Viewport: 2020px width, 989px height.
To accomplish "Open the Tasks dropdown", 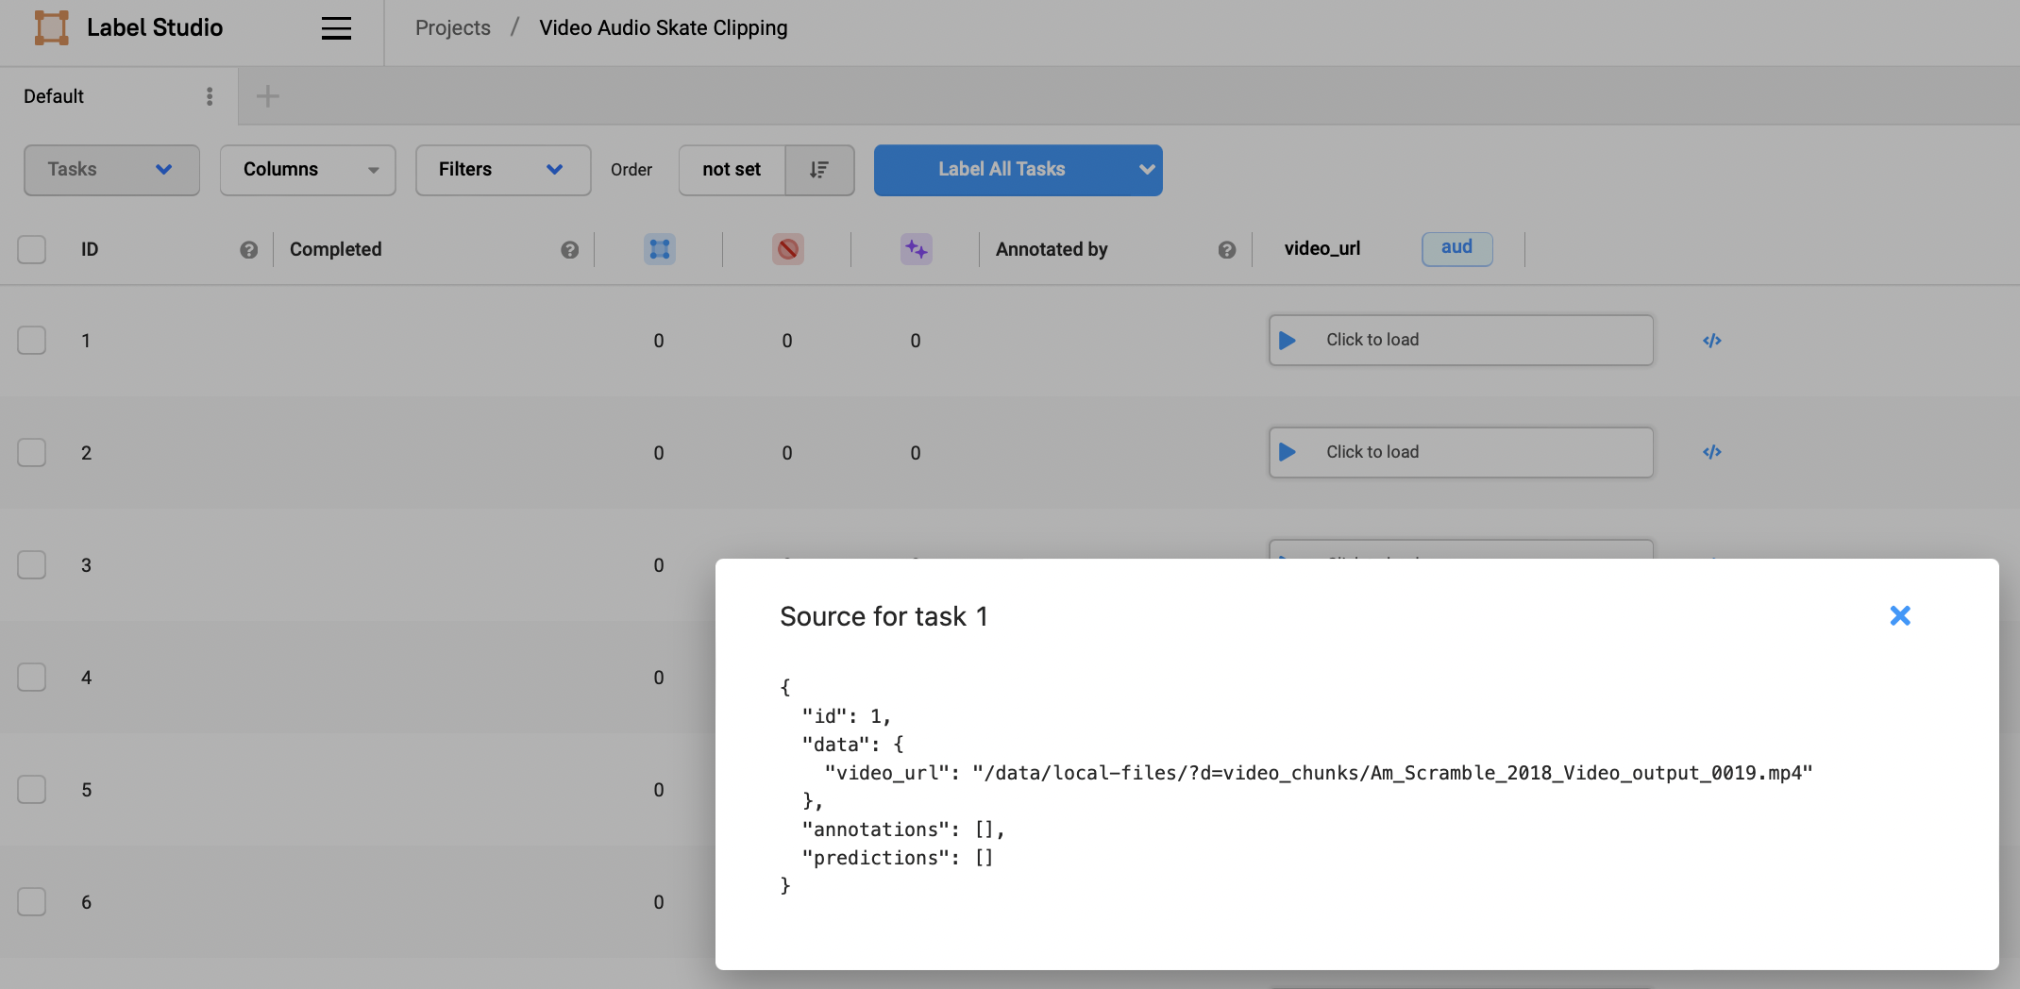I will coord(111,170).
